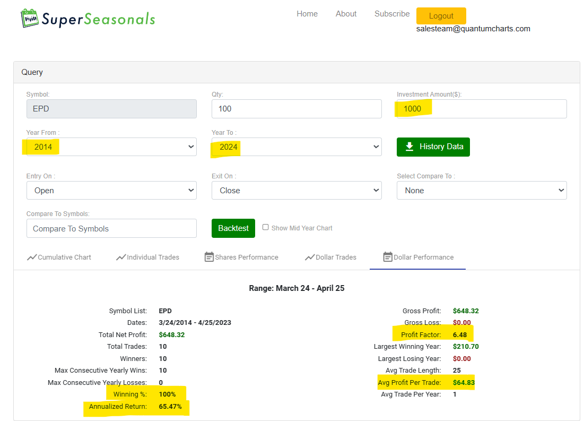
Task: Click the Investment Amount input field
Action: 482,109
